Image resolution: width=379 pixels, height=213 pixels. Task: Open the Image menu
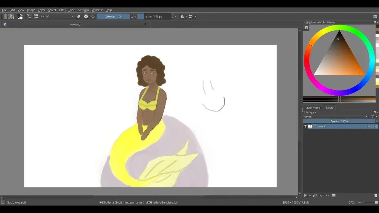coord(31,10)
